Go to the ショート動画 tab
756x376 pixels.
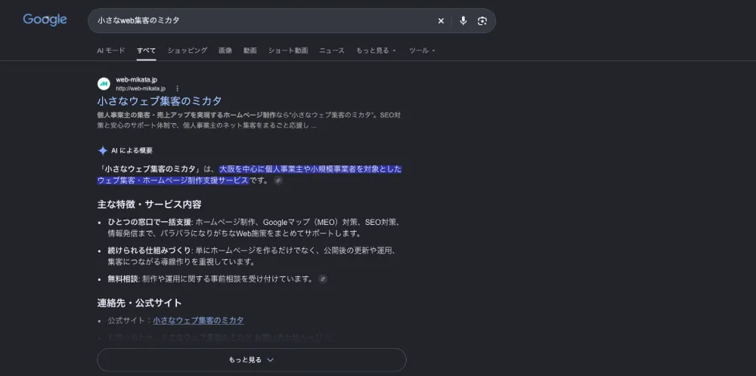point(288,51)
